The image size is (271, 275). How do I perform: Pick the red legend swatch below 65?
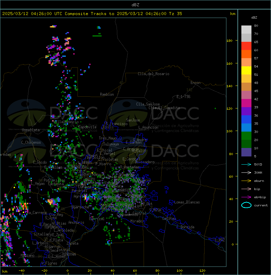[x=246, y=46]
